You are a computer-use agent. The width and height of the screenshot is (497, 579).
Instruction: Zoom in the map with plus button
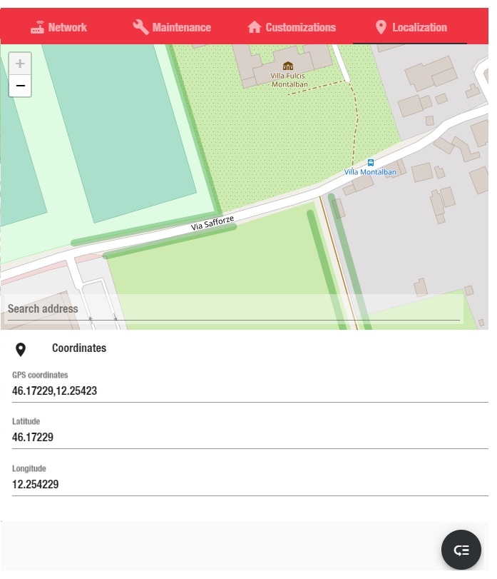coord(20,64)
